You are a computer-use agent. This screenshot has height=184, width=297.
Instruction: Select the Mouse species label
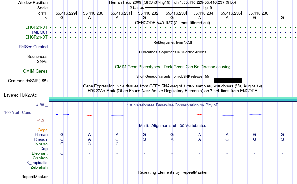click(41, 144)
